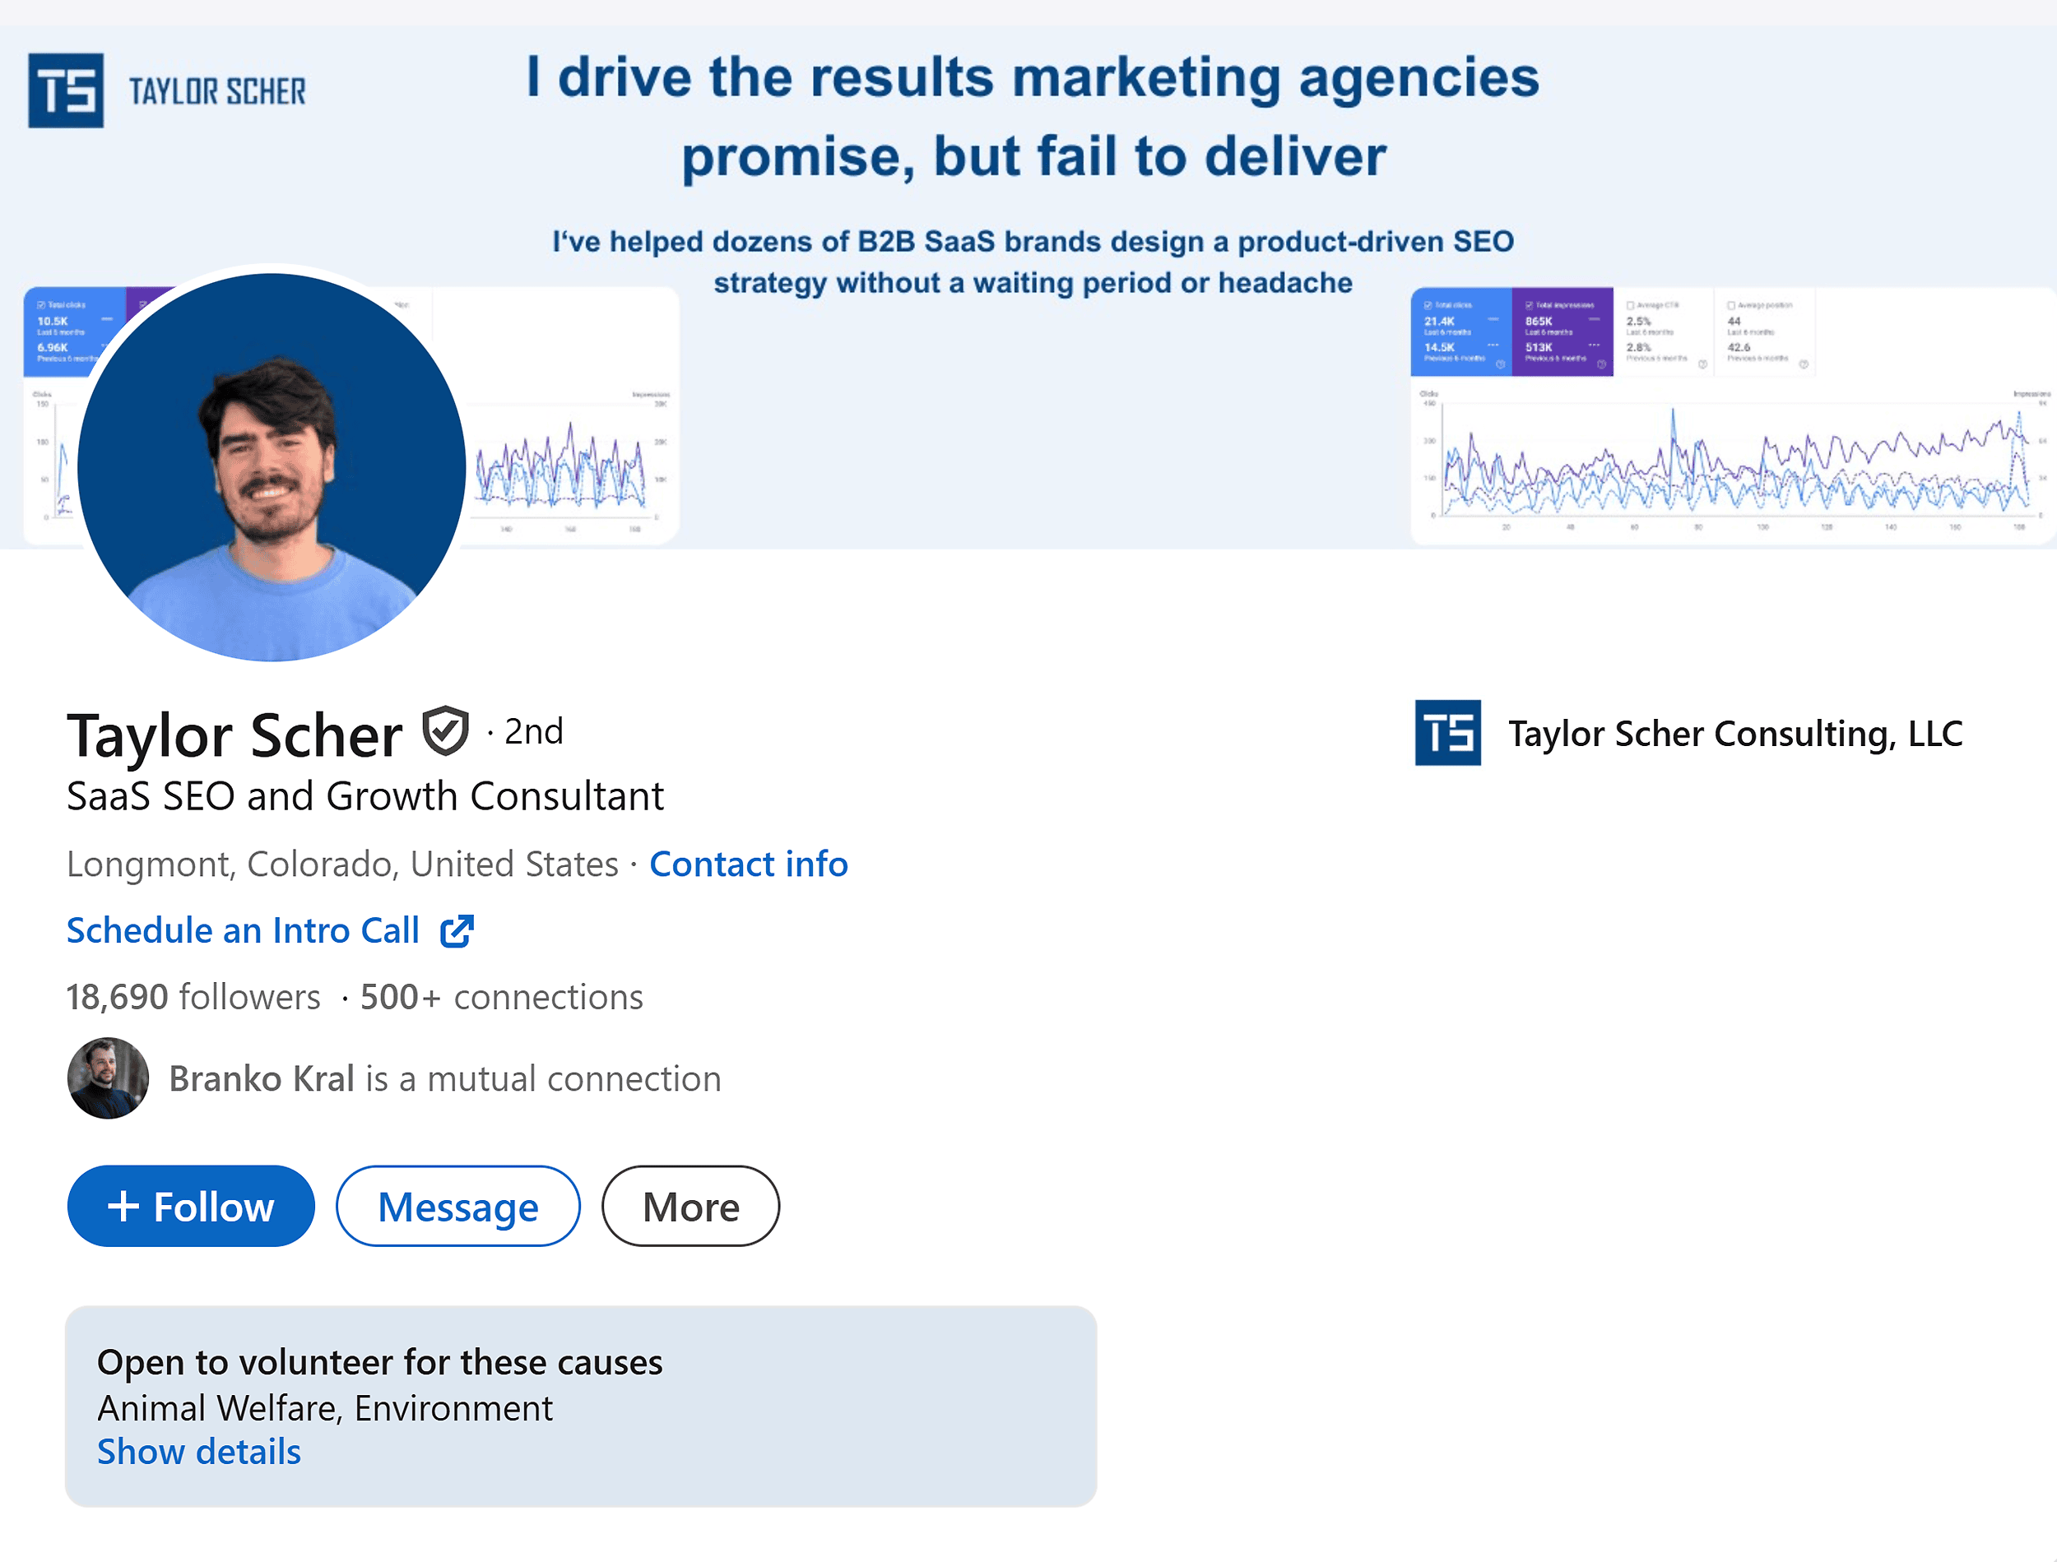This screenshot has width=2057, height=1562.
Task: Click Longmont, Colorado, United States location text
Action: point(342,864)
